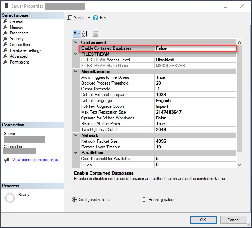Click the Help text button
Screen dimensions: 252x228
click(x=103, y=18)
